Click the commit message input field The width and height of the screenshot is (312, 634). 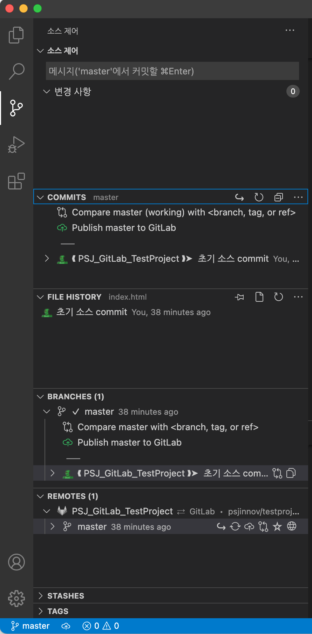click(x=172, y=71)
